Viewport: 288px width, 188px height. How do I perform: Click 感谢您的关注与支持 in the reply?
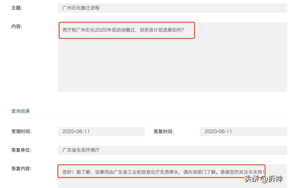pyautogui.click(x=242, y=172)
